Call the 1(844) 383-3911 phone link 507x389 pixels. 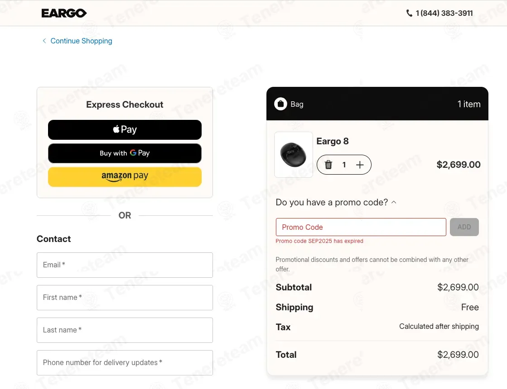[x=444, y=13]
